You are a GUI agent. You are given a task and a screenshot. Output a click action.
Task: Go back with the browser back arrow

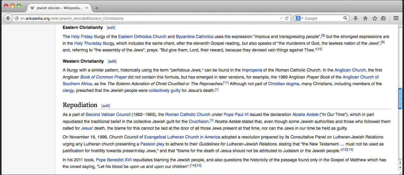(8, 18)
